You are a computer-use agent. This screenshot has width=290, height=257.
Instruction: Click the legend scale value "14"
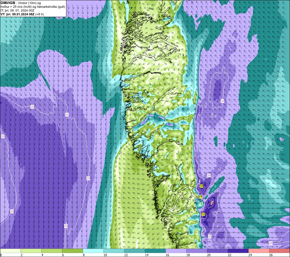point(147,255)
